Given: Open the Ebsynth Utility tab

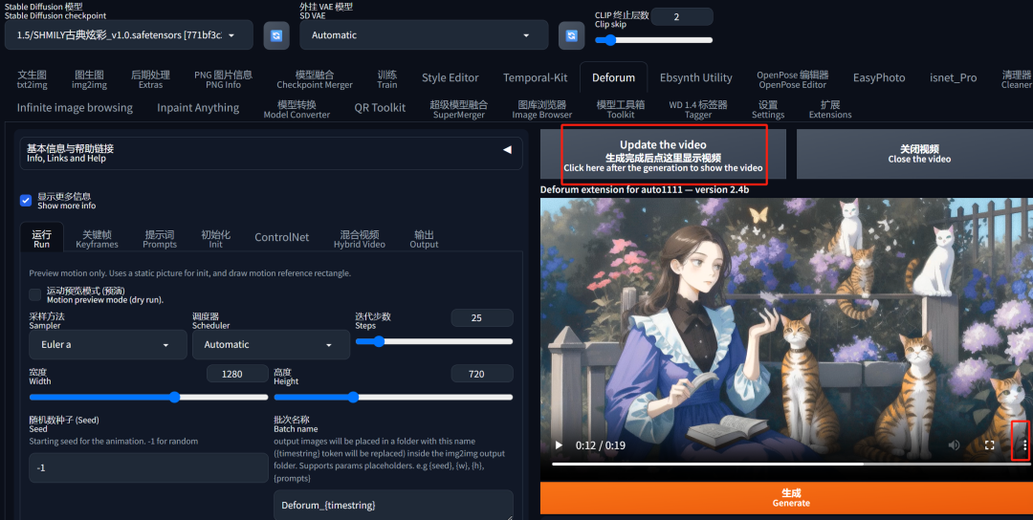Looking at the screenshot, I should [x=695, y=77].
